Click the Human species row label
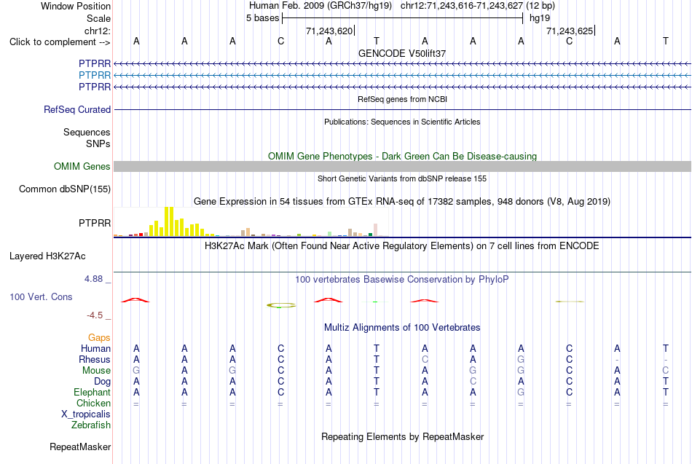The image size is (692, 464). (95, 349)
